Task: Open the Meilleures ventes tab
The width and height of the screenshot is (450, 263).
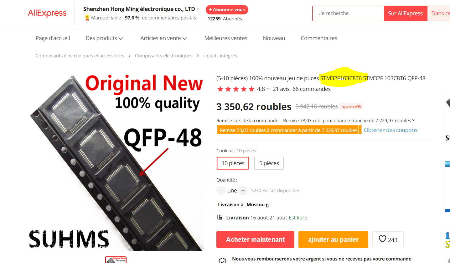Action: coord(226,38)
